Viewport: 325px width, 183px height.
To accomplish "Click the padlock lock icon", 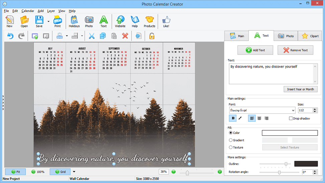I will 152,36.
